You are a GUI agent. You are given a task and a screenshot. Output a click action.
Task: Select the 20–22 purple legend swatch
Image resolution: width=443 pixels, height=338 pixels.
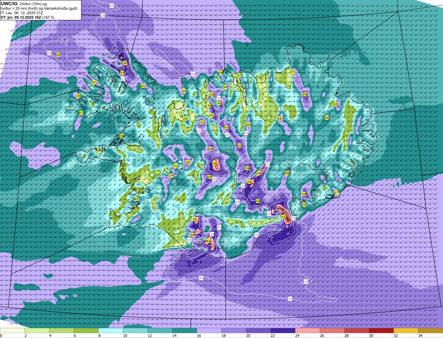pyautogui.click(x=259, y=331)
